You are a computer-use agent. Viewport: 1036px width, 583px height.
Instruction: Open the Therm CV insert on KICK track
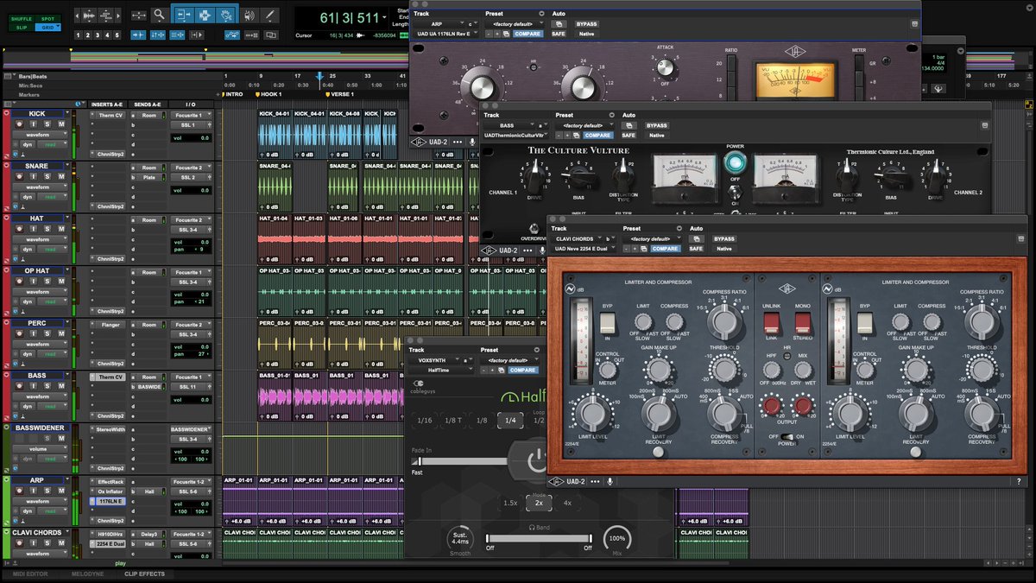(x=111, y=115)
